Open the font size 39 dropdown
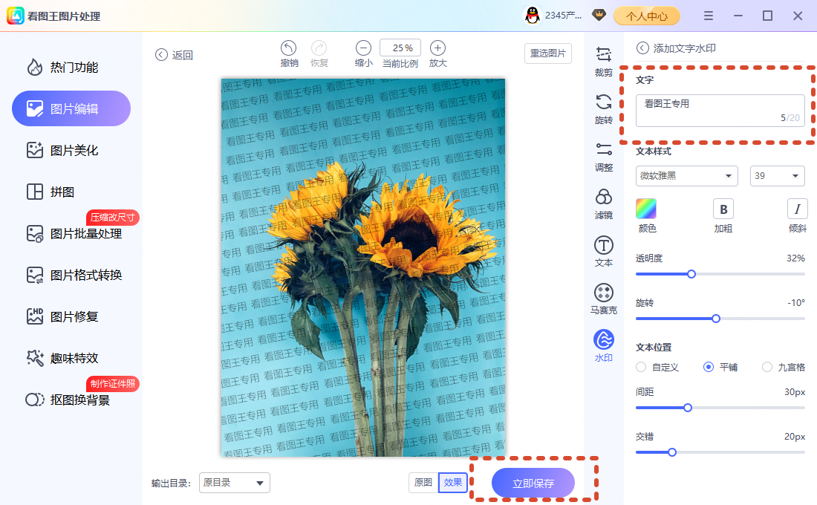The width and height of the screenshot is (817, 505). 777,175
